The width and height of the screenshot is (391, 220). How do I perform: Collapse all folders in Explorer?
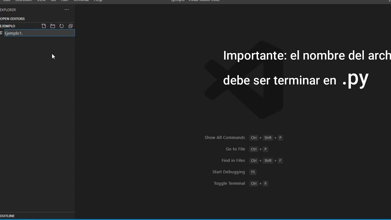[x=70, y=26]
